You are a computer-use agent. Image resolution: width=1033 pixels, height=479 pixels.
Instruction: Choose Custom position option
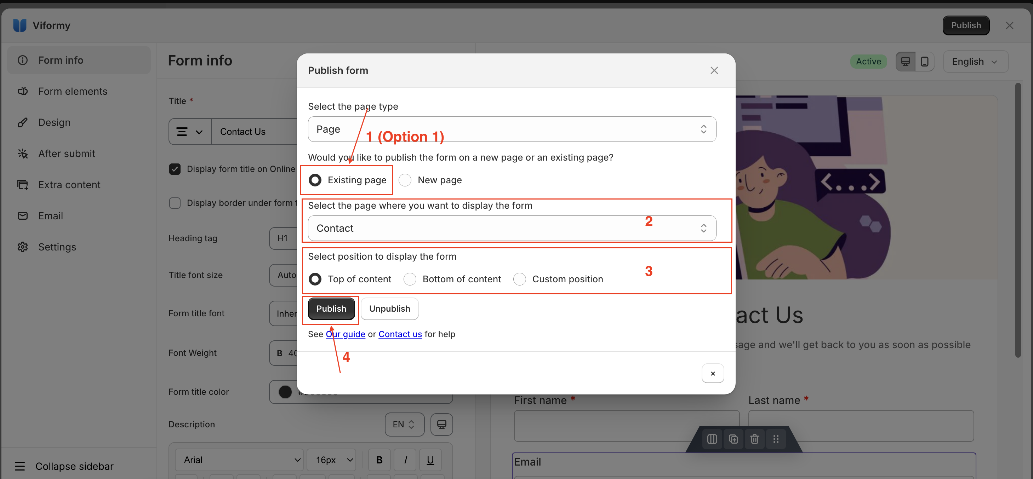[x=519, y=279]
